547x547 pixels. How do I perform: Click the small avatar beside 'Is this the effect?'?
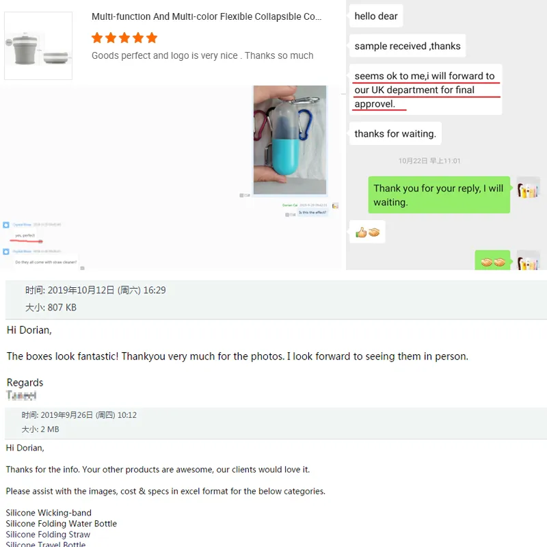click(335, 206)
